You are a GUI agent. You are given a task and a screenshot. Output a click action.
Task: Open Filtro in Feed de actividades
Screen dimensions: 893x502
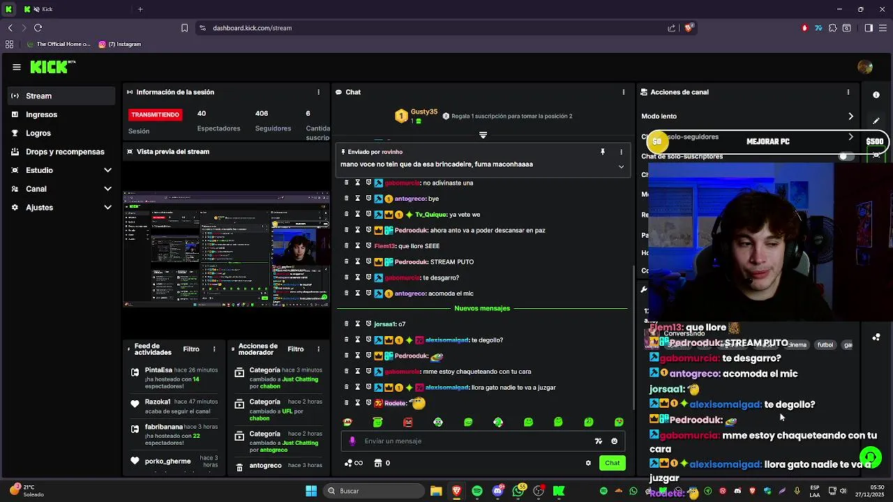(x=191, y=349)
